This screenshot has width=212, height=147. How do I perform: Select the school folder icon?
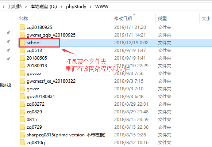tap(22, 43)
